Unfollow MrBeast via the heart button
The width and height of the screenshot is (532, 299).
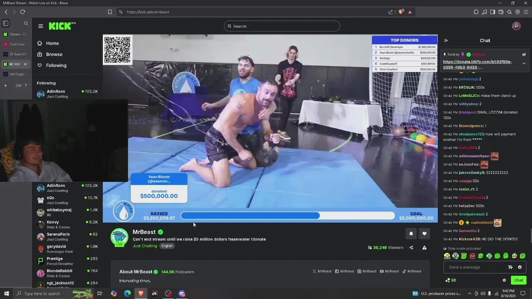click(x=424, y=234)
